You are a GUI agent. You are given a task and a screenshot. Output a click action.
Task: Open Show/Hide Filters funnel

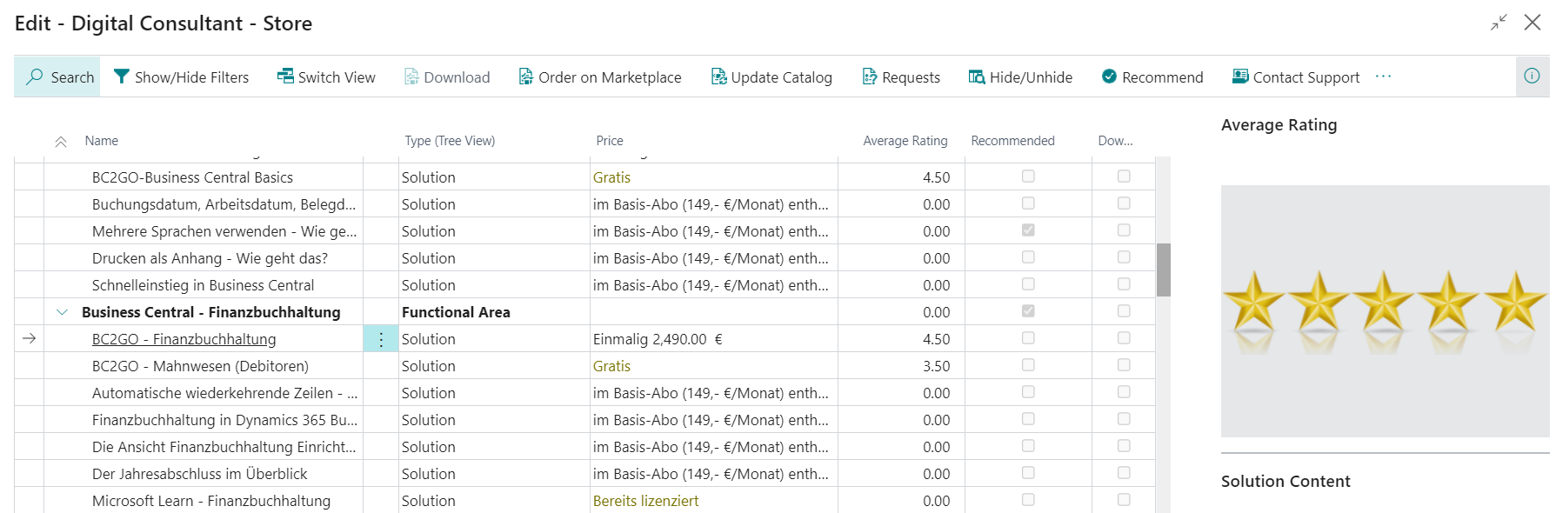coord(122,77)
